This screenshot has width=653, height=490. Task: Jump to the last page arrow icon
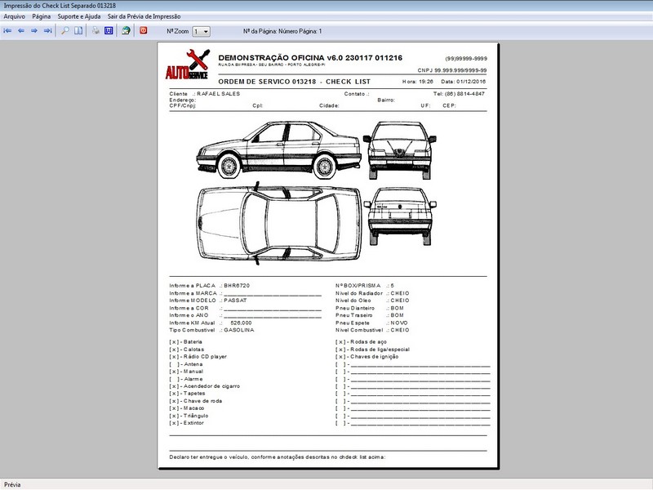tap(47, 31)
